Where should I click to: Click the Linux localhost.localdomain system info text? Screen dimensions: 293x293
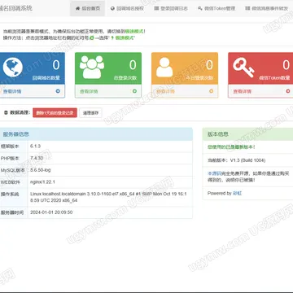click(108, 197)
